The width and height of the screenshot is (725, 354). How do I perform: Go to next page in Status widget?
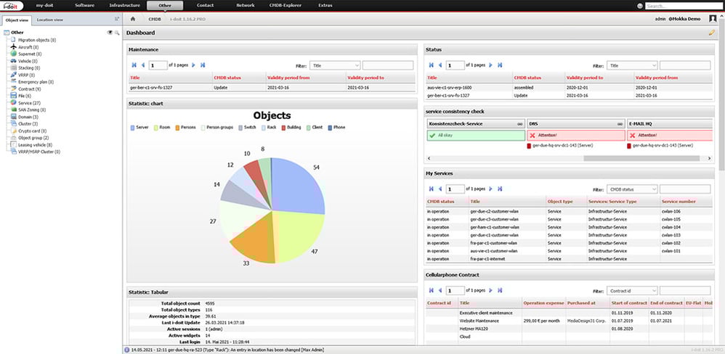click(x=490, y=65)
